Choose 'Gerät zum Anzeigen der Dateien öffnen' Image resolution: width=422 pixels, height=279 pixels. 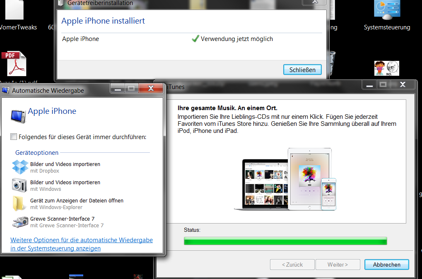click(77, 201)
